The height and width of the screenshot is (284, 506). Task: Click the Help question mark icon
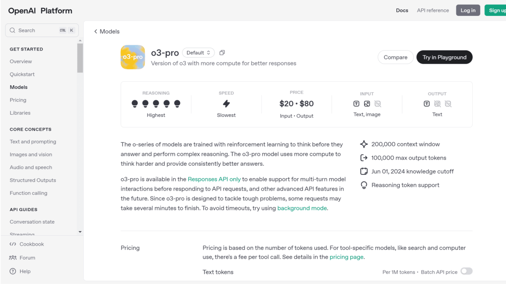tap(13, 271)
